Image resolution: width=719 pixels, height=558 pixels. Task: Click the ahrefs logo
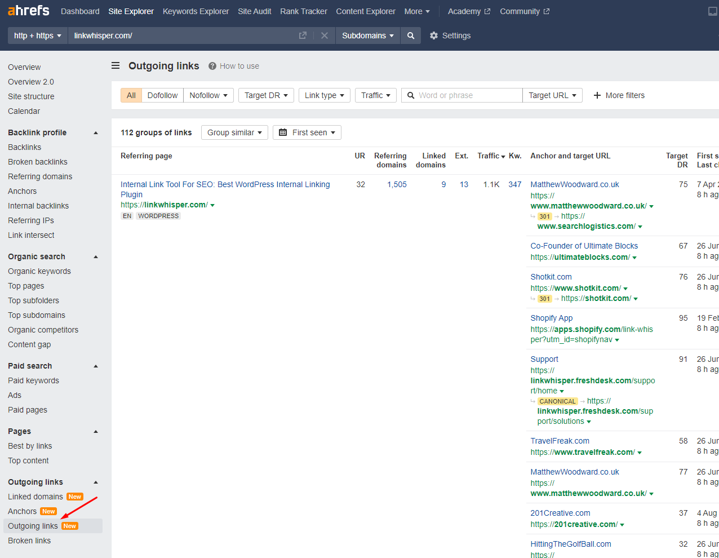28,10
